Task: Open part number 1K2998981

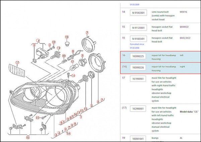Action: [x=139, y=109]
